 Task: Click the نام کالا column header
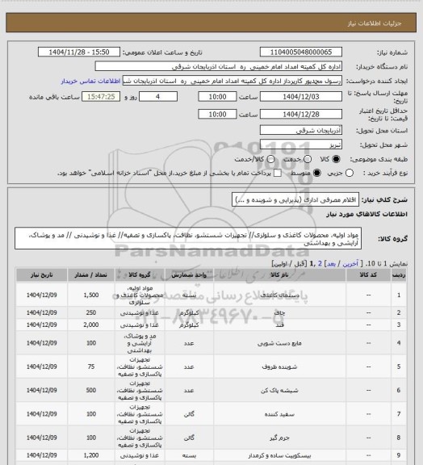click(x=279, y=275)
